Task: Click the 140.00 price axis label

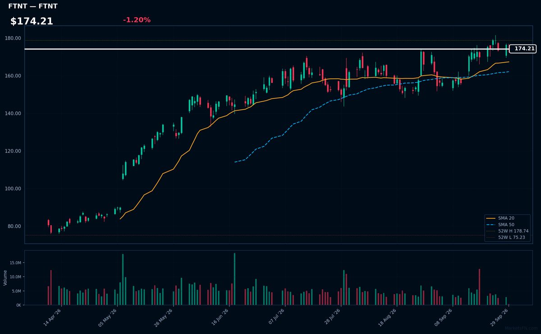Action: (x=14, y=113)
